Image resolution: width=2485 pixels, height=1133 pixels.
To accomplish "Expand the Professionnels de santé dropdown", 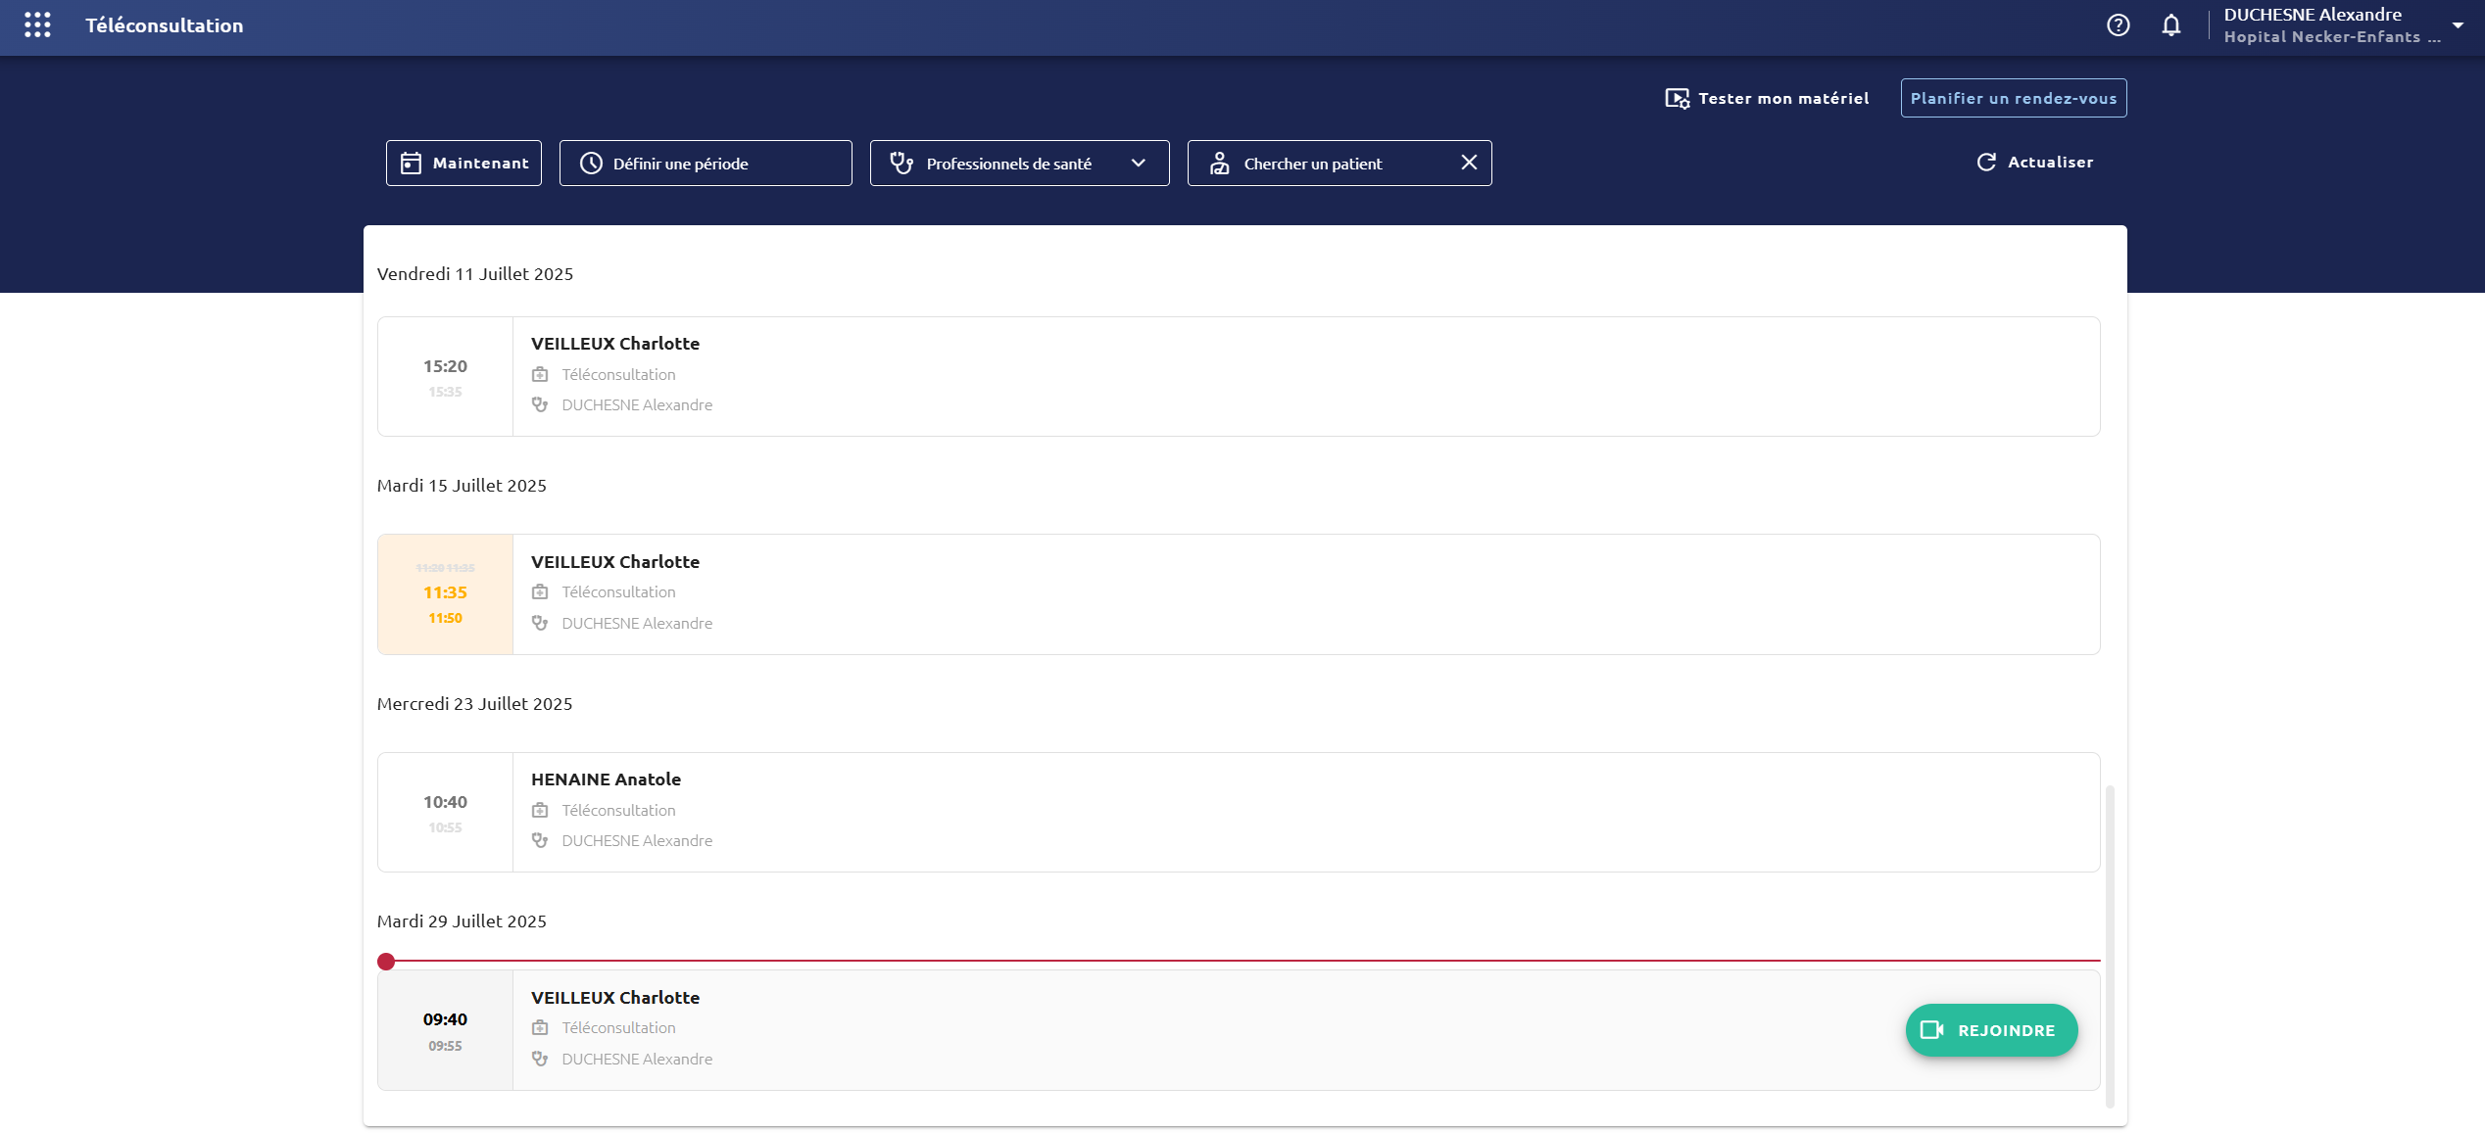I will pos(1019,163).
